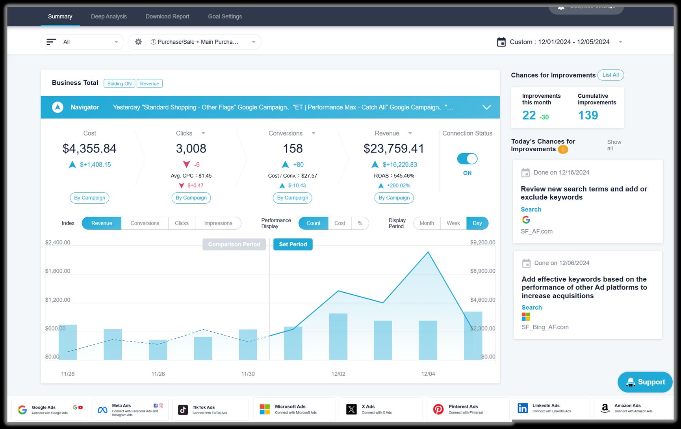Image resolution: width=681 pixels, height=429 pixels.
Task: Click By Campaign under Revenue
Action: tap(394, 198)
